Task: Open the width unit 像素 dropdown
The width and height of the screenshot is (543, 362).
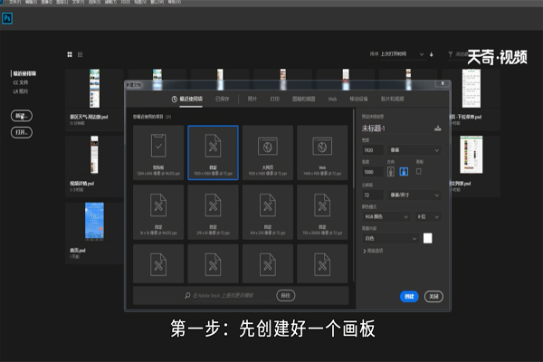Action: 414,150
